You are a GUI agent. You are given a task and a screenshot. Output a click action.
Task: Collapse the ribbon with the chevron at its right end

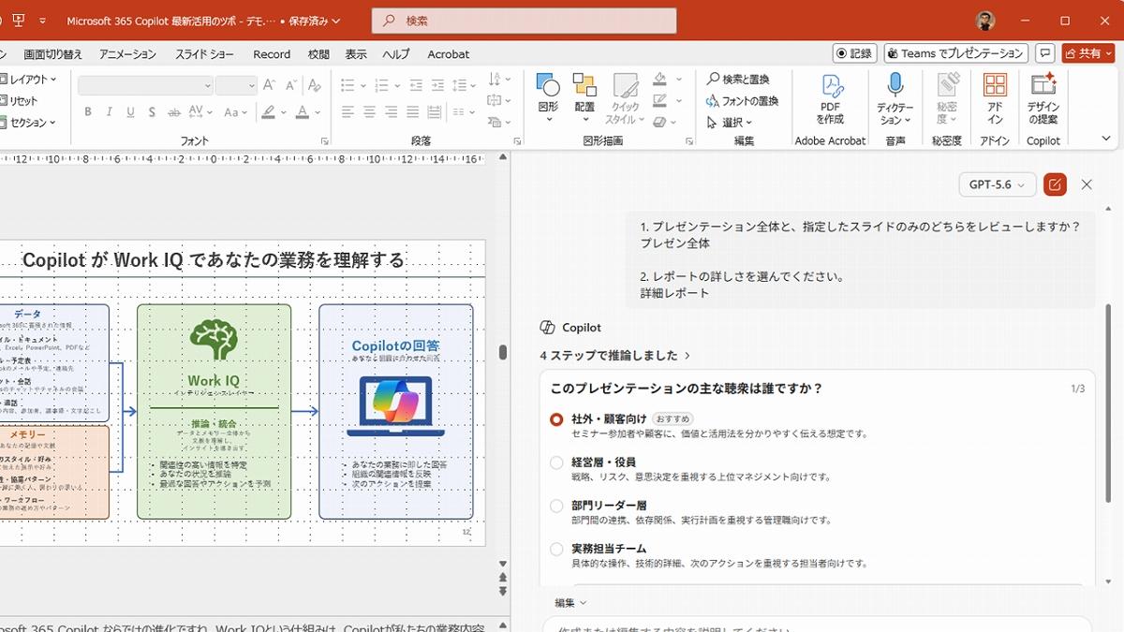coord(1106,139)
